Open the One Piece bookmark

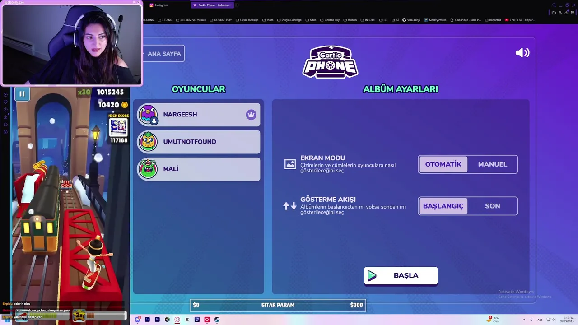(466, 20)
